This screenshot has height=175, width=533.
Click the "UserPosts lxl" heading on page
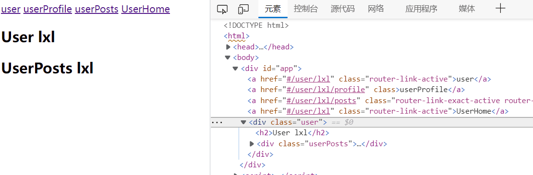47,68
